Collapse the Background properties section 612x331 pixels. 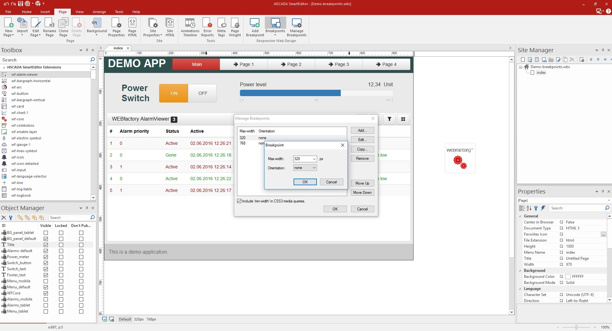pyautogui.click(x=520, y=271)
